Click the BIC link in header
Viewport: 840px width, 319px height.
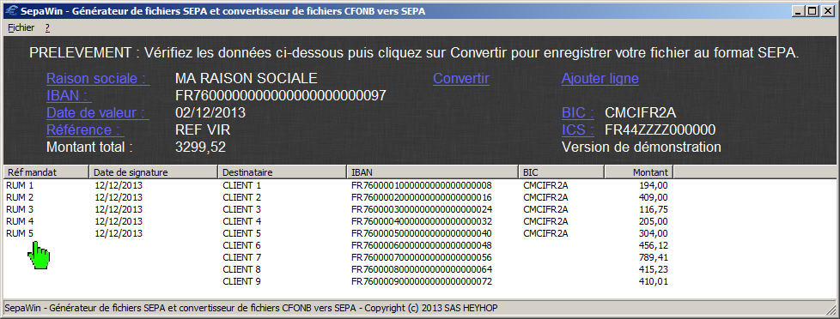(x=578, y=113)
